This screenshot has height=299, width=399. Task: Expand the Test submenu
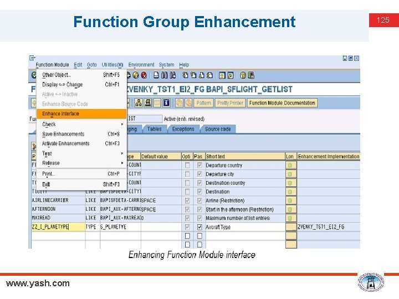tap(81, 153)
